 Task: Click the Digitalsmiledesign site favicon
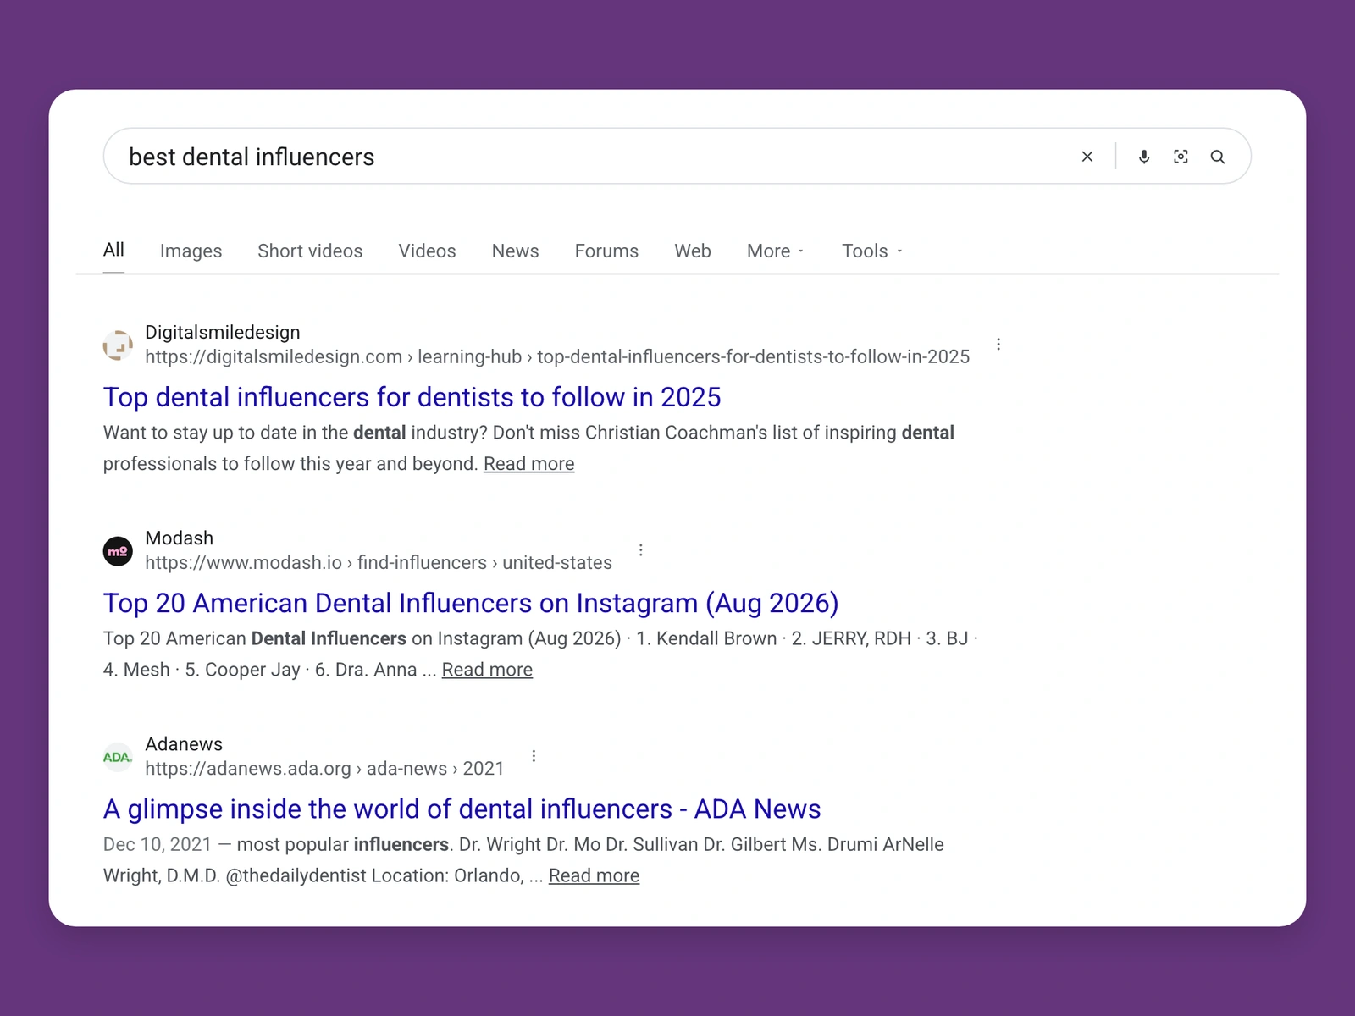[118, 345]
